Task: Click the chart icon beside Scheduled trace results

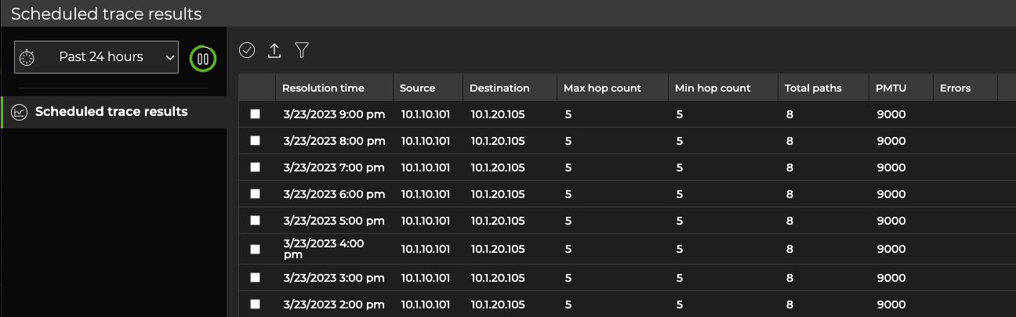Action: pos(19,112)
